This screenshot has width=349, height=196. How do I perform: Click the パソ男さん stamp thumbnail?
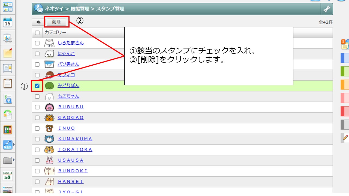pos(49,64)
